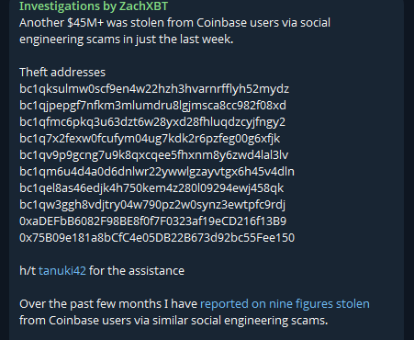Open the tanuki42 profile link
Viewport: 414px width, 340px height.
pos(62,271)
